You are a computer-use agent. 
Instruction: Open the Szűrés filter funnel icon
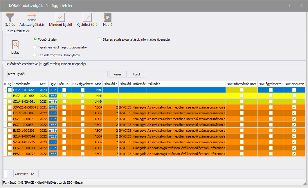point(10,18)
